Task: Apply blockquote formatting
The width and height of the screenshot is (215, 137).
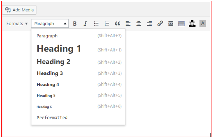Action: click(118, 24)
